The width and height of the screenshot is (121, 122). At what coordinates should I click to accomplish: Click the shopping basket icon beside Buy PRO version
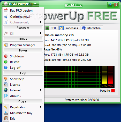tap(6, 11)
